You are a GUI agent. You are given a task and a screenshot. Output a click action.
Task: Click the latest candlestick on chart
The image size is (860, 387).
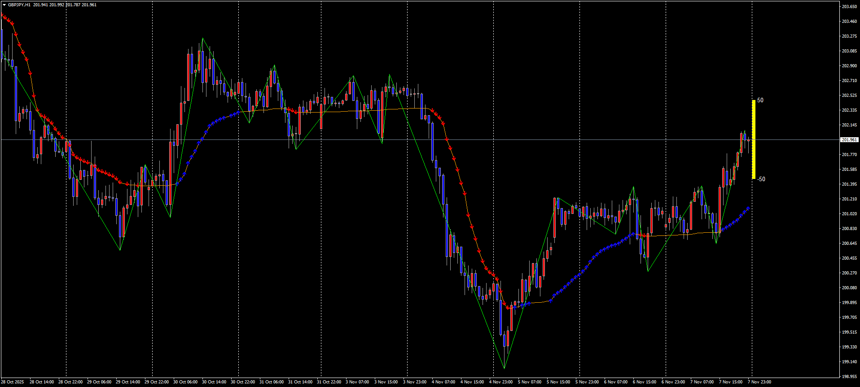coord(748,140)
